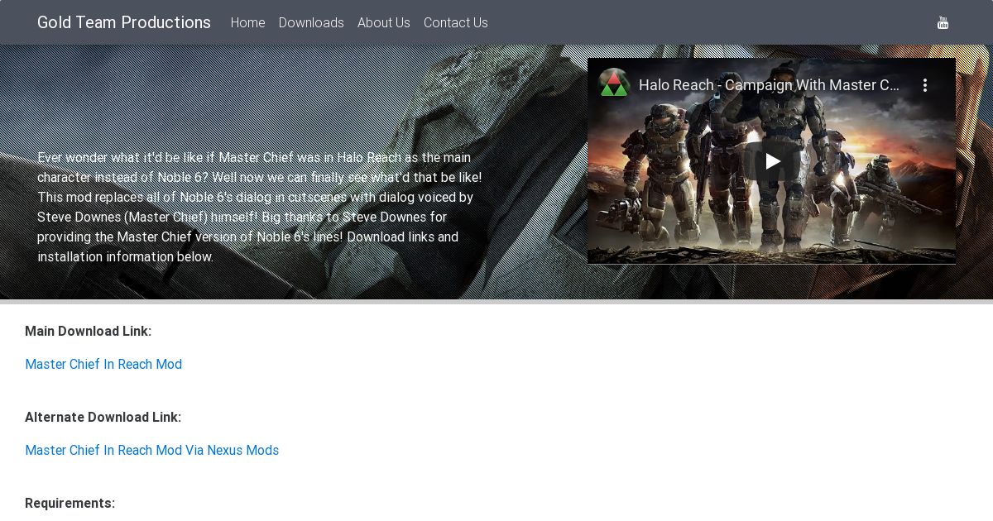Open the Downloads menu item

311,22
